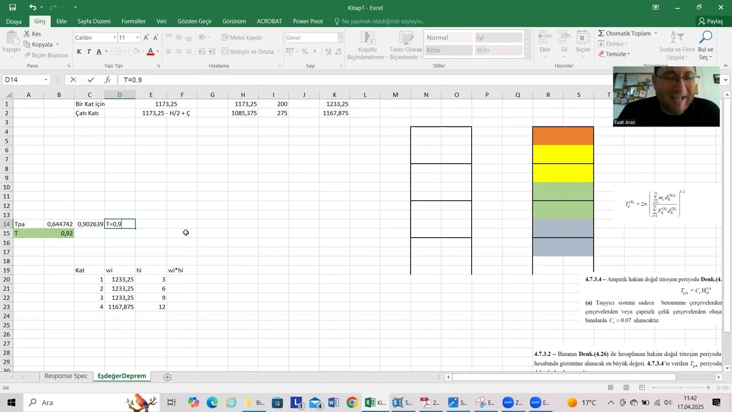
Task: Select the EşdeğerDeprem sheet tab
Action: coord(122,376)
